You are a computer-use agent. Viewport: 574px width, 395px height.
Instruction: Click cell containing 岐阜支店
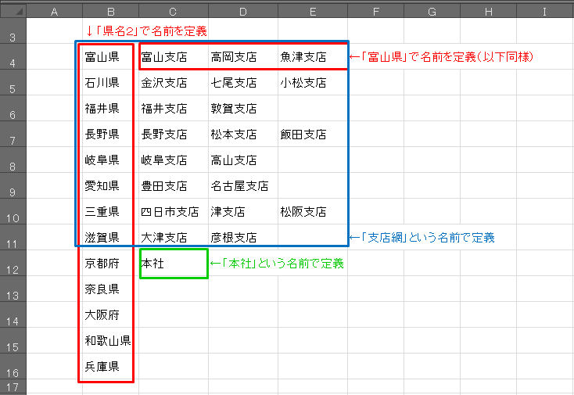pos(174,160)
